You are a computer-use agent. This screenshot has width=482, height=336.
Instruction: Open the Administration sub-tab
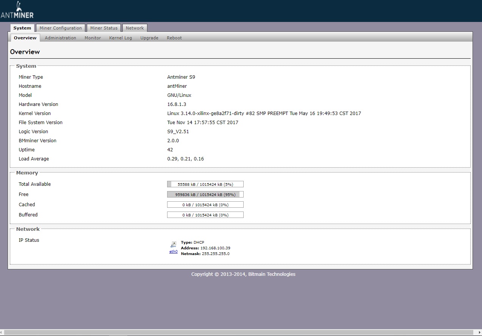[x=61, y=38]
